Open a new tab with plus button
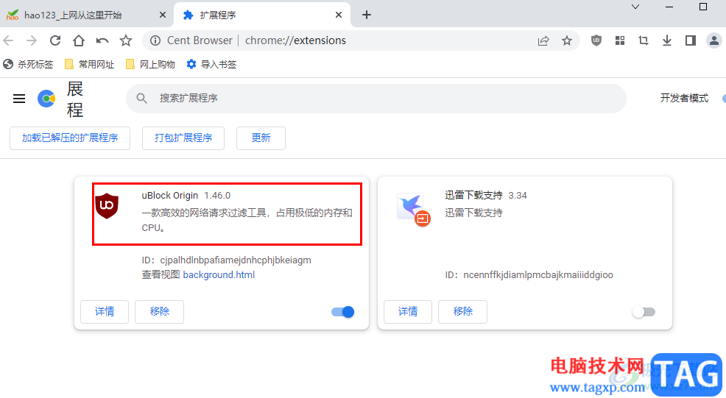The image size is (726, 398). [x=367, y=15]
